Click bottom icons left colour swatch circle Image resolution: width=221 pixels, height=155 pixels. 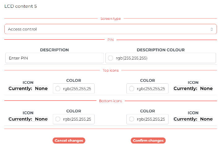58,119
